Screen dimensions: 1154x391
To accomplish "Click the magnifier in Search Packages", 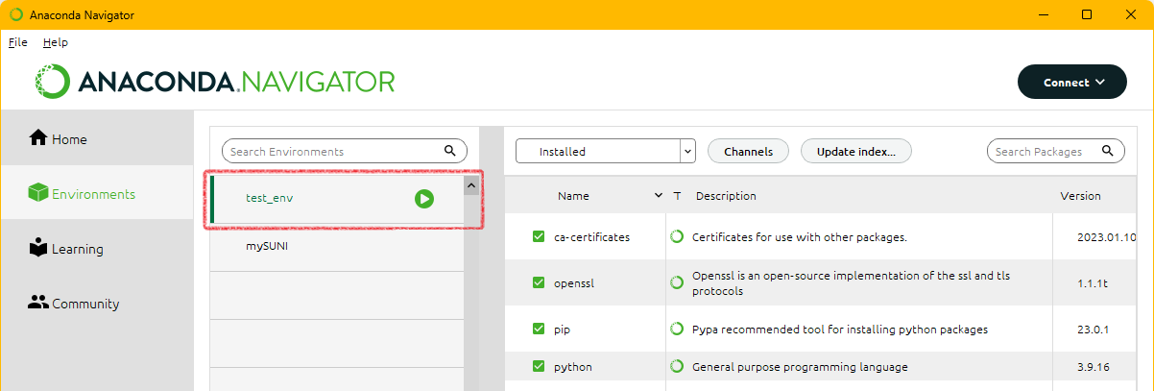I will tap(1107, 151).
